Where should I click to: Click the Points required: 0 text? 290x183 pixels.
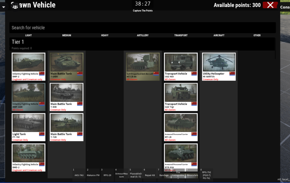coord(22,48)
